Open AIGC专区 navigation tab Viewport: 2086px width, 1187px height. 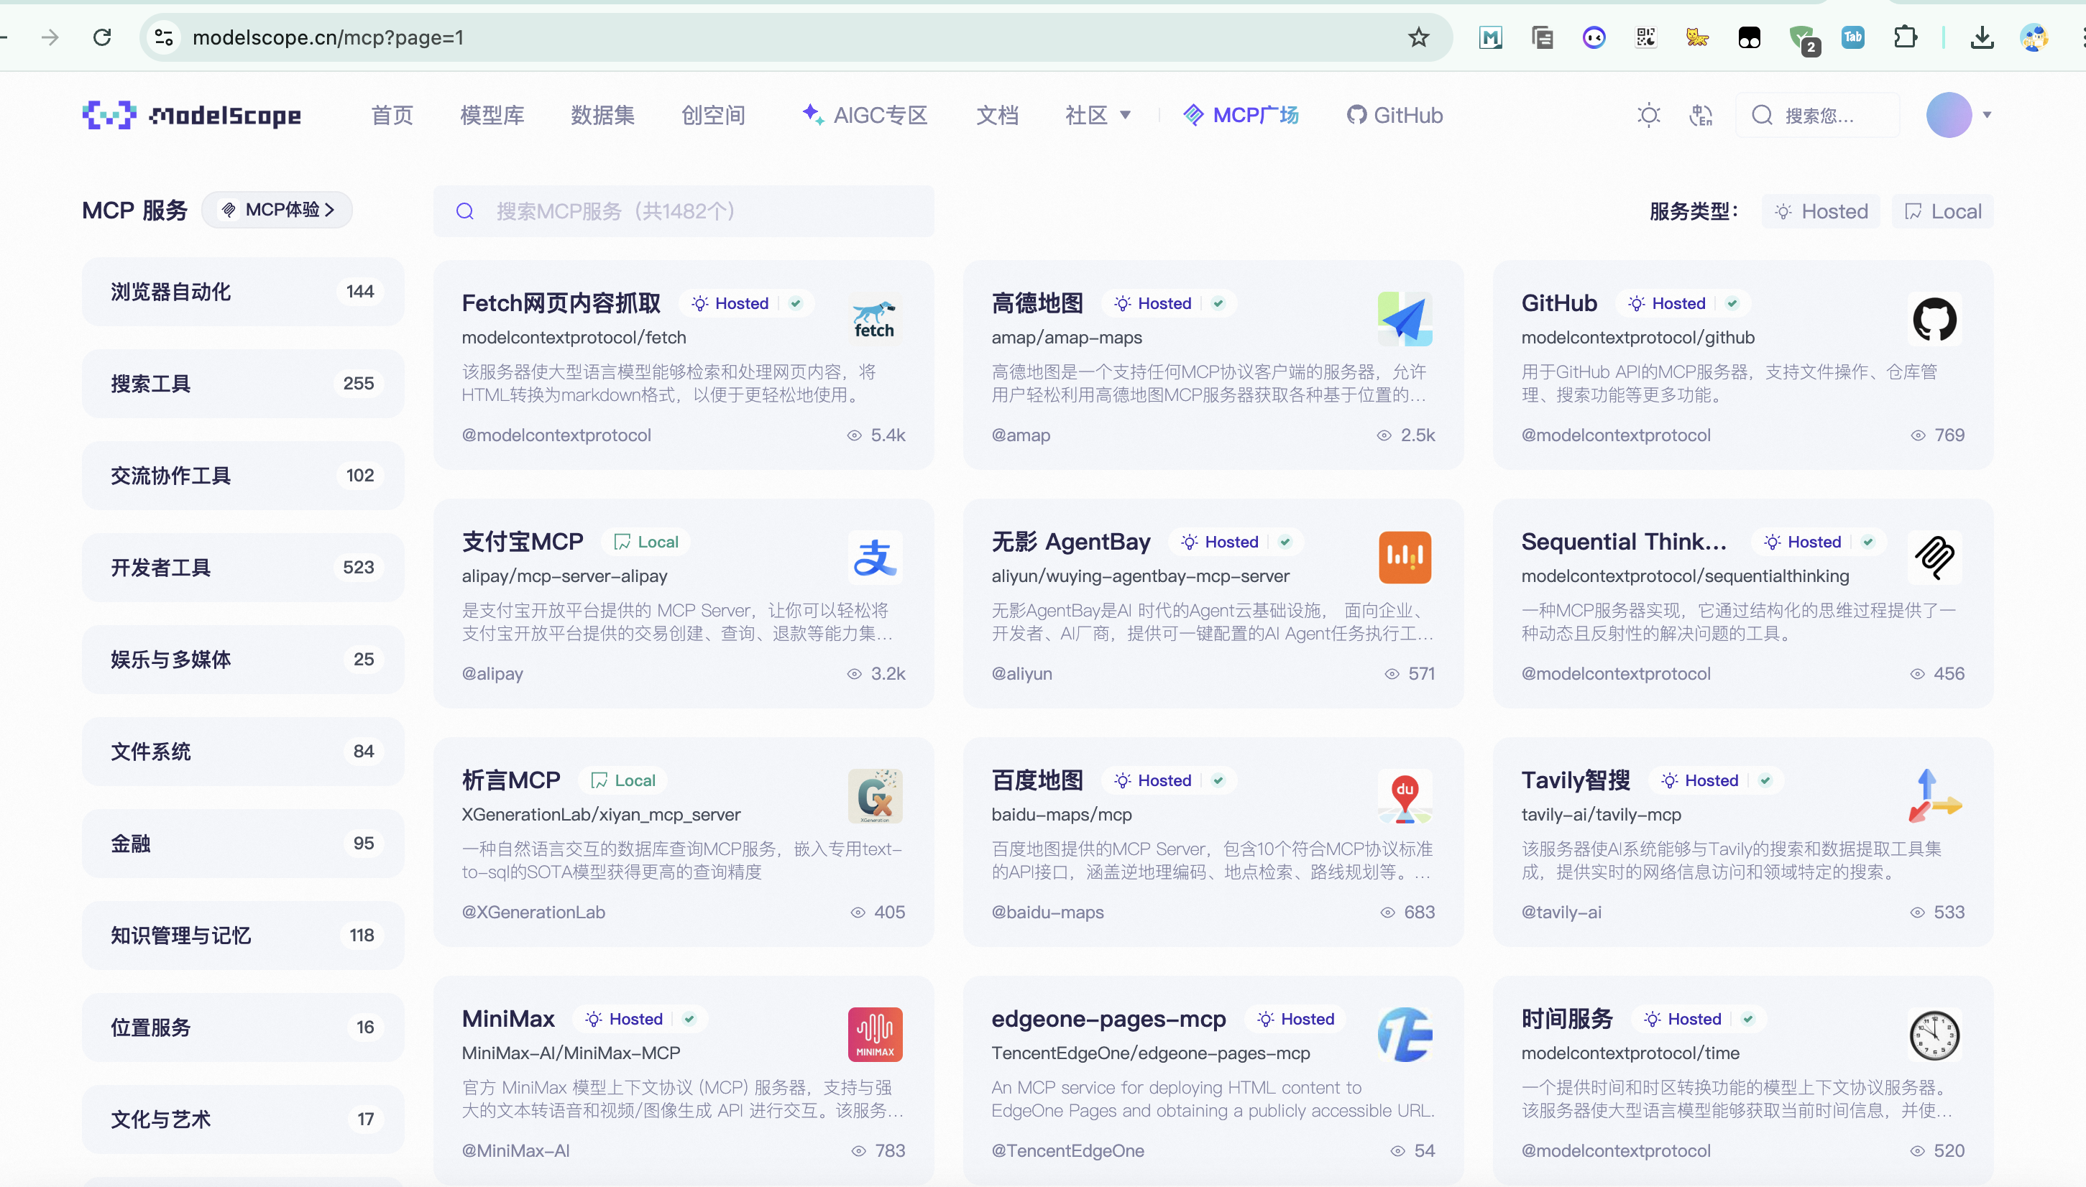[865, 115]
